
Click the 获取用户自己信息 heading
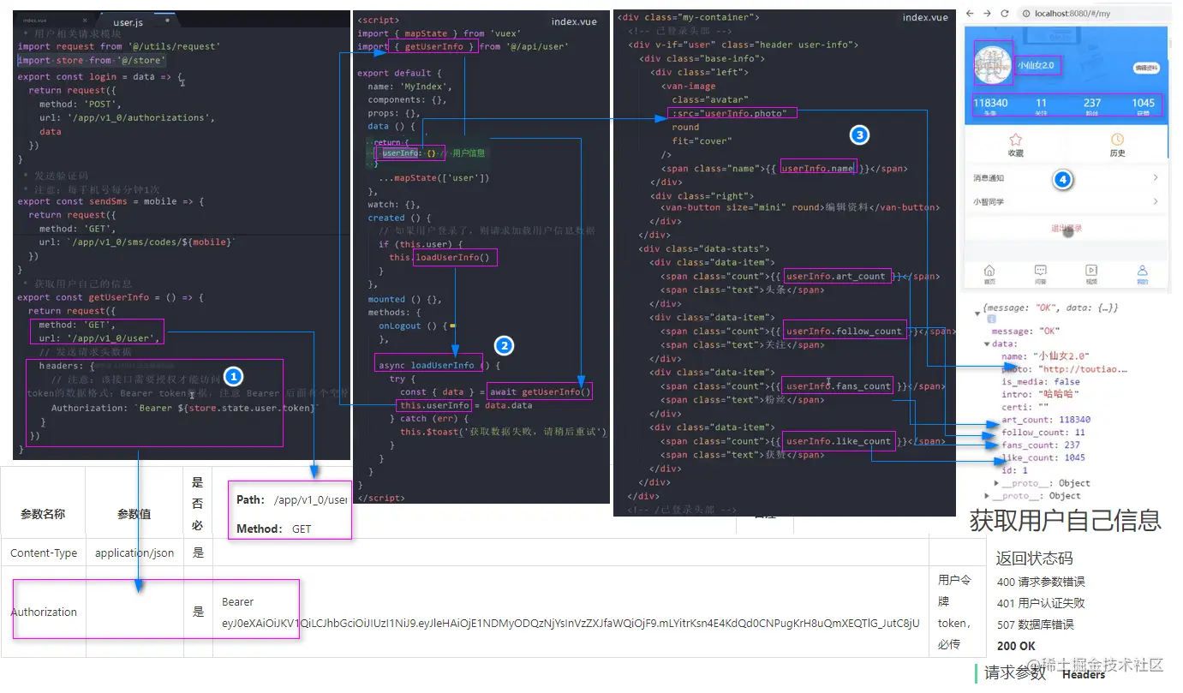[1065, 520]
